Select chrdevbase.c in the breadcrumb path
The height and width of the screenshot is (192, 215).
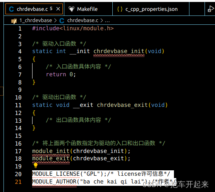[x=83, y=21]
